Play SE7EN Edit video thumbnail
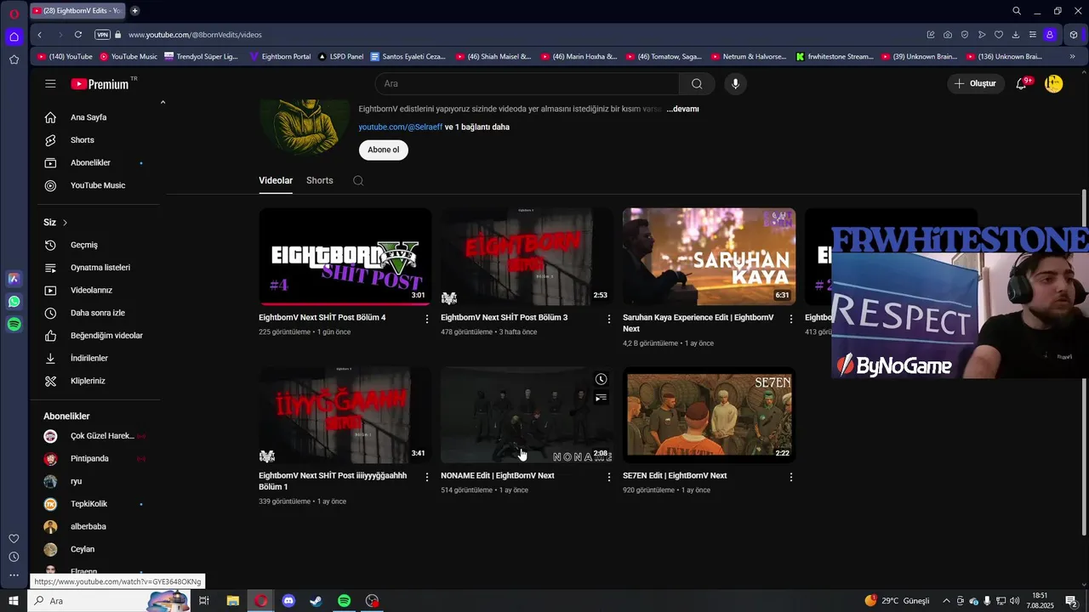The height and width of the screenshot is (612, 1089). [x=709, y=415]
